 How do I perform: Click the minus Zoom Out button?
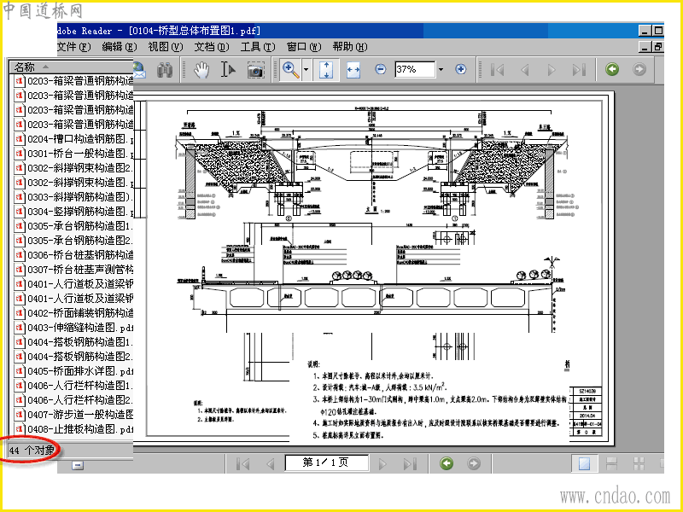[380, 69]
